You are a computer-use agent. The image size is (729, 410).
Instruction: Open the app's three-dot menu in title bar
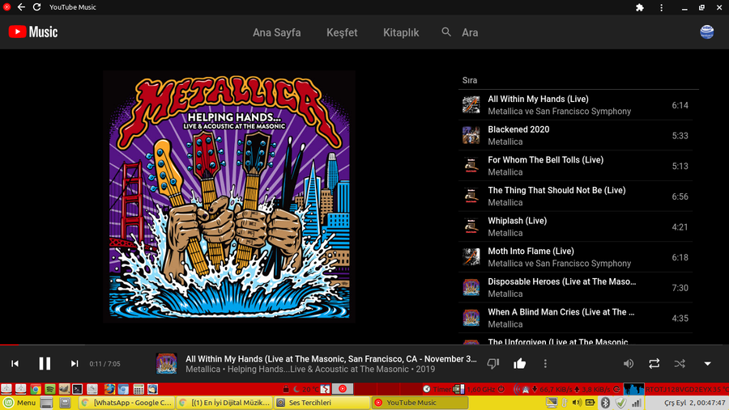pyautogui.click(x=661, y=7)
